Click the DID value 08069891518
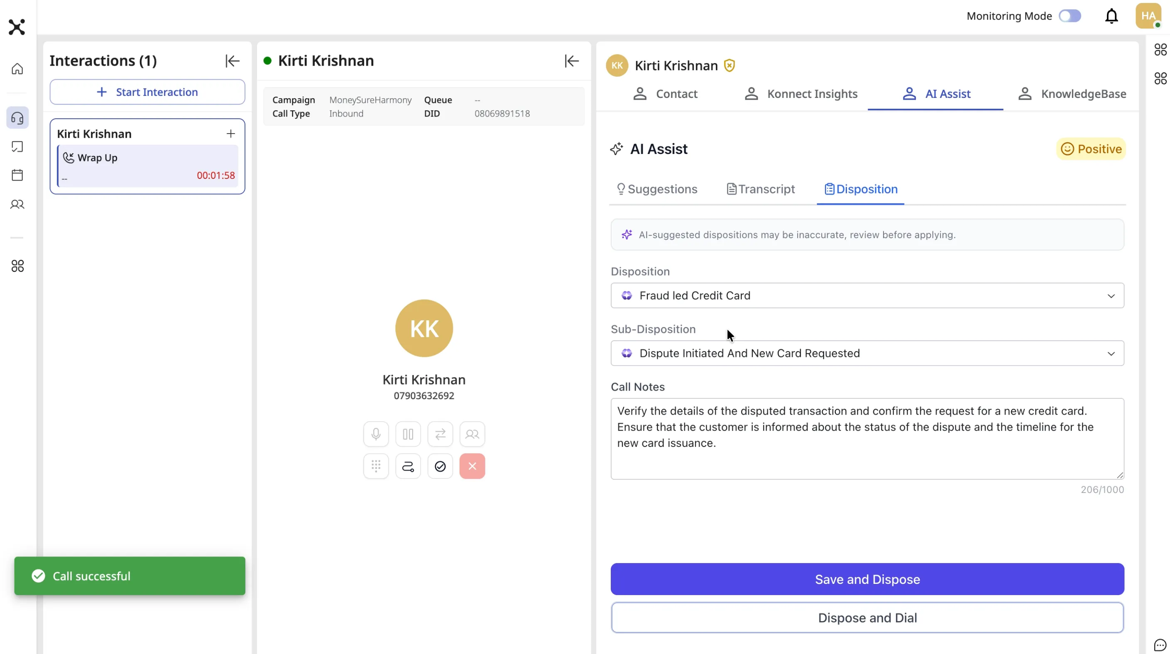The width and height of the screenshot is (1170, 654). [x=502, y=113]
